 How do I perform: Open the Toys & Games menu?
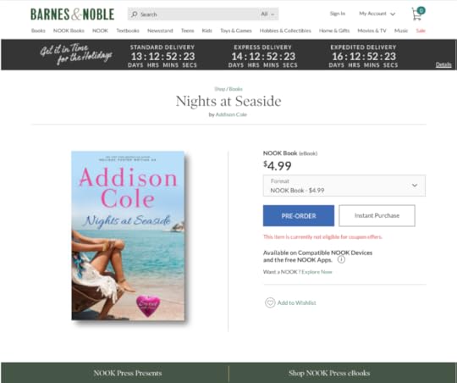[236, 31]
